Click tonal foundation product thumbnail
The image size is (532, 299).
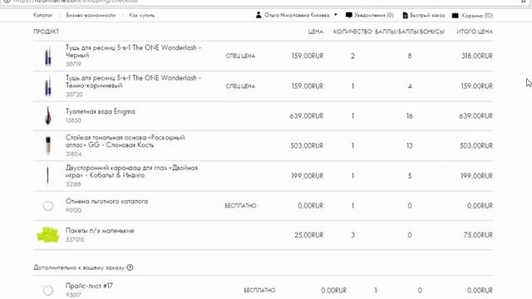pyautogui.click(x=48, y=145)
